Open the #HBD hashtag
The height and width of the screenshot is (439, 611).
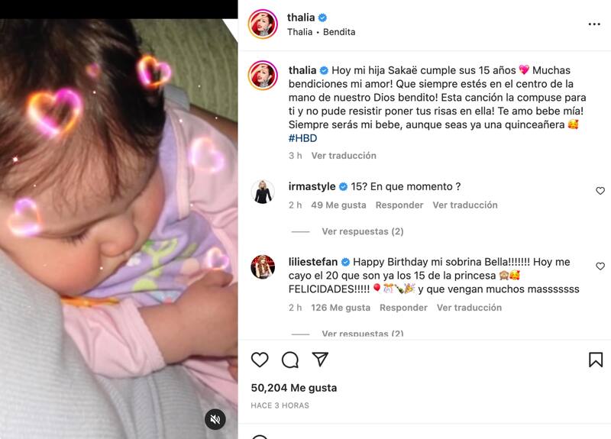302,138
